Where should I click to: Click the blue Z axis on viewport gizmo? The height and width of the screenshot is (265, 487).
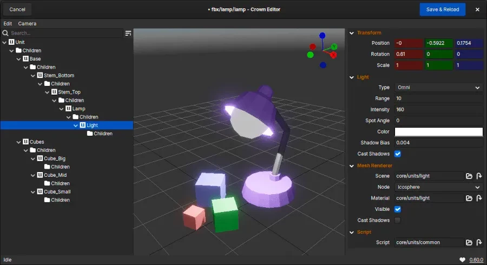[322, 36]
